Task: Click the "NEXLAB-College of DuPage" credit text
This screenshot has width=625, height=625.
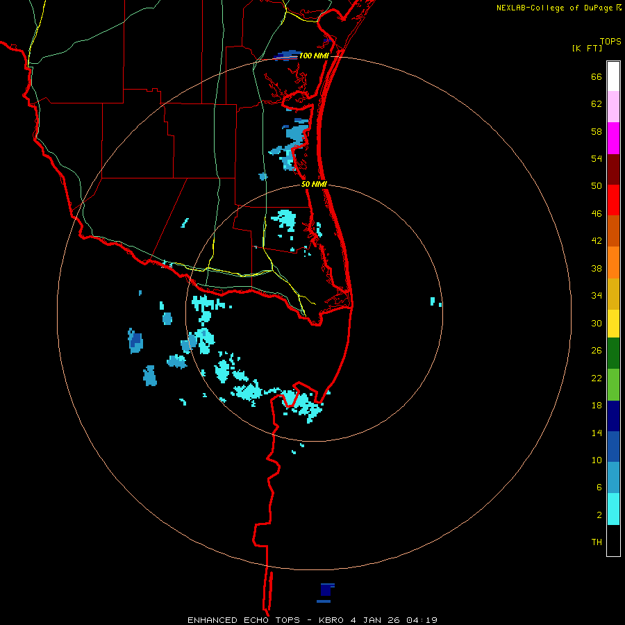Action: (x=554, y=8)
